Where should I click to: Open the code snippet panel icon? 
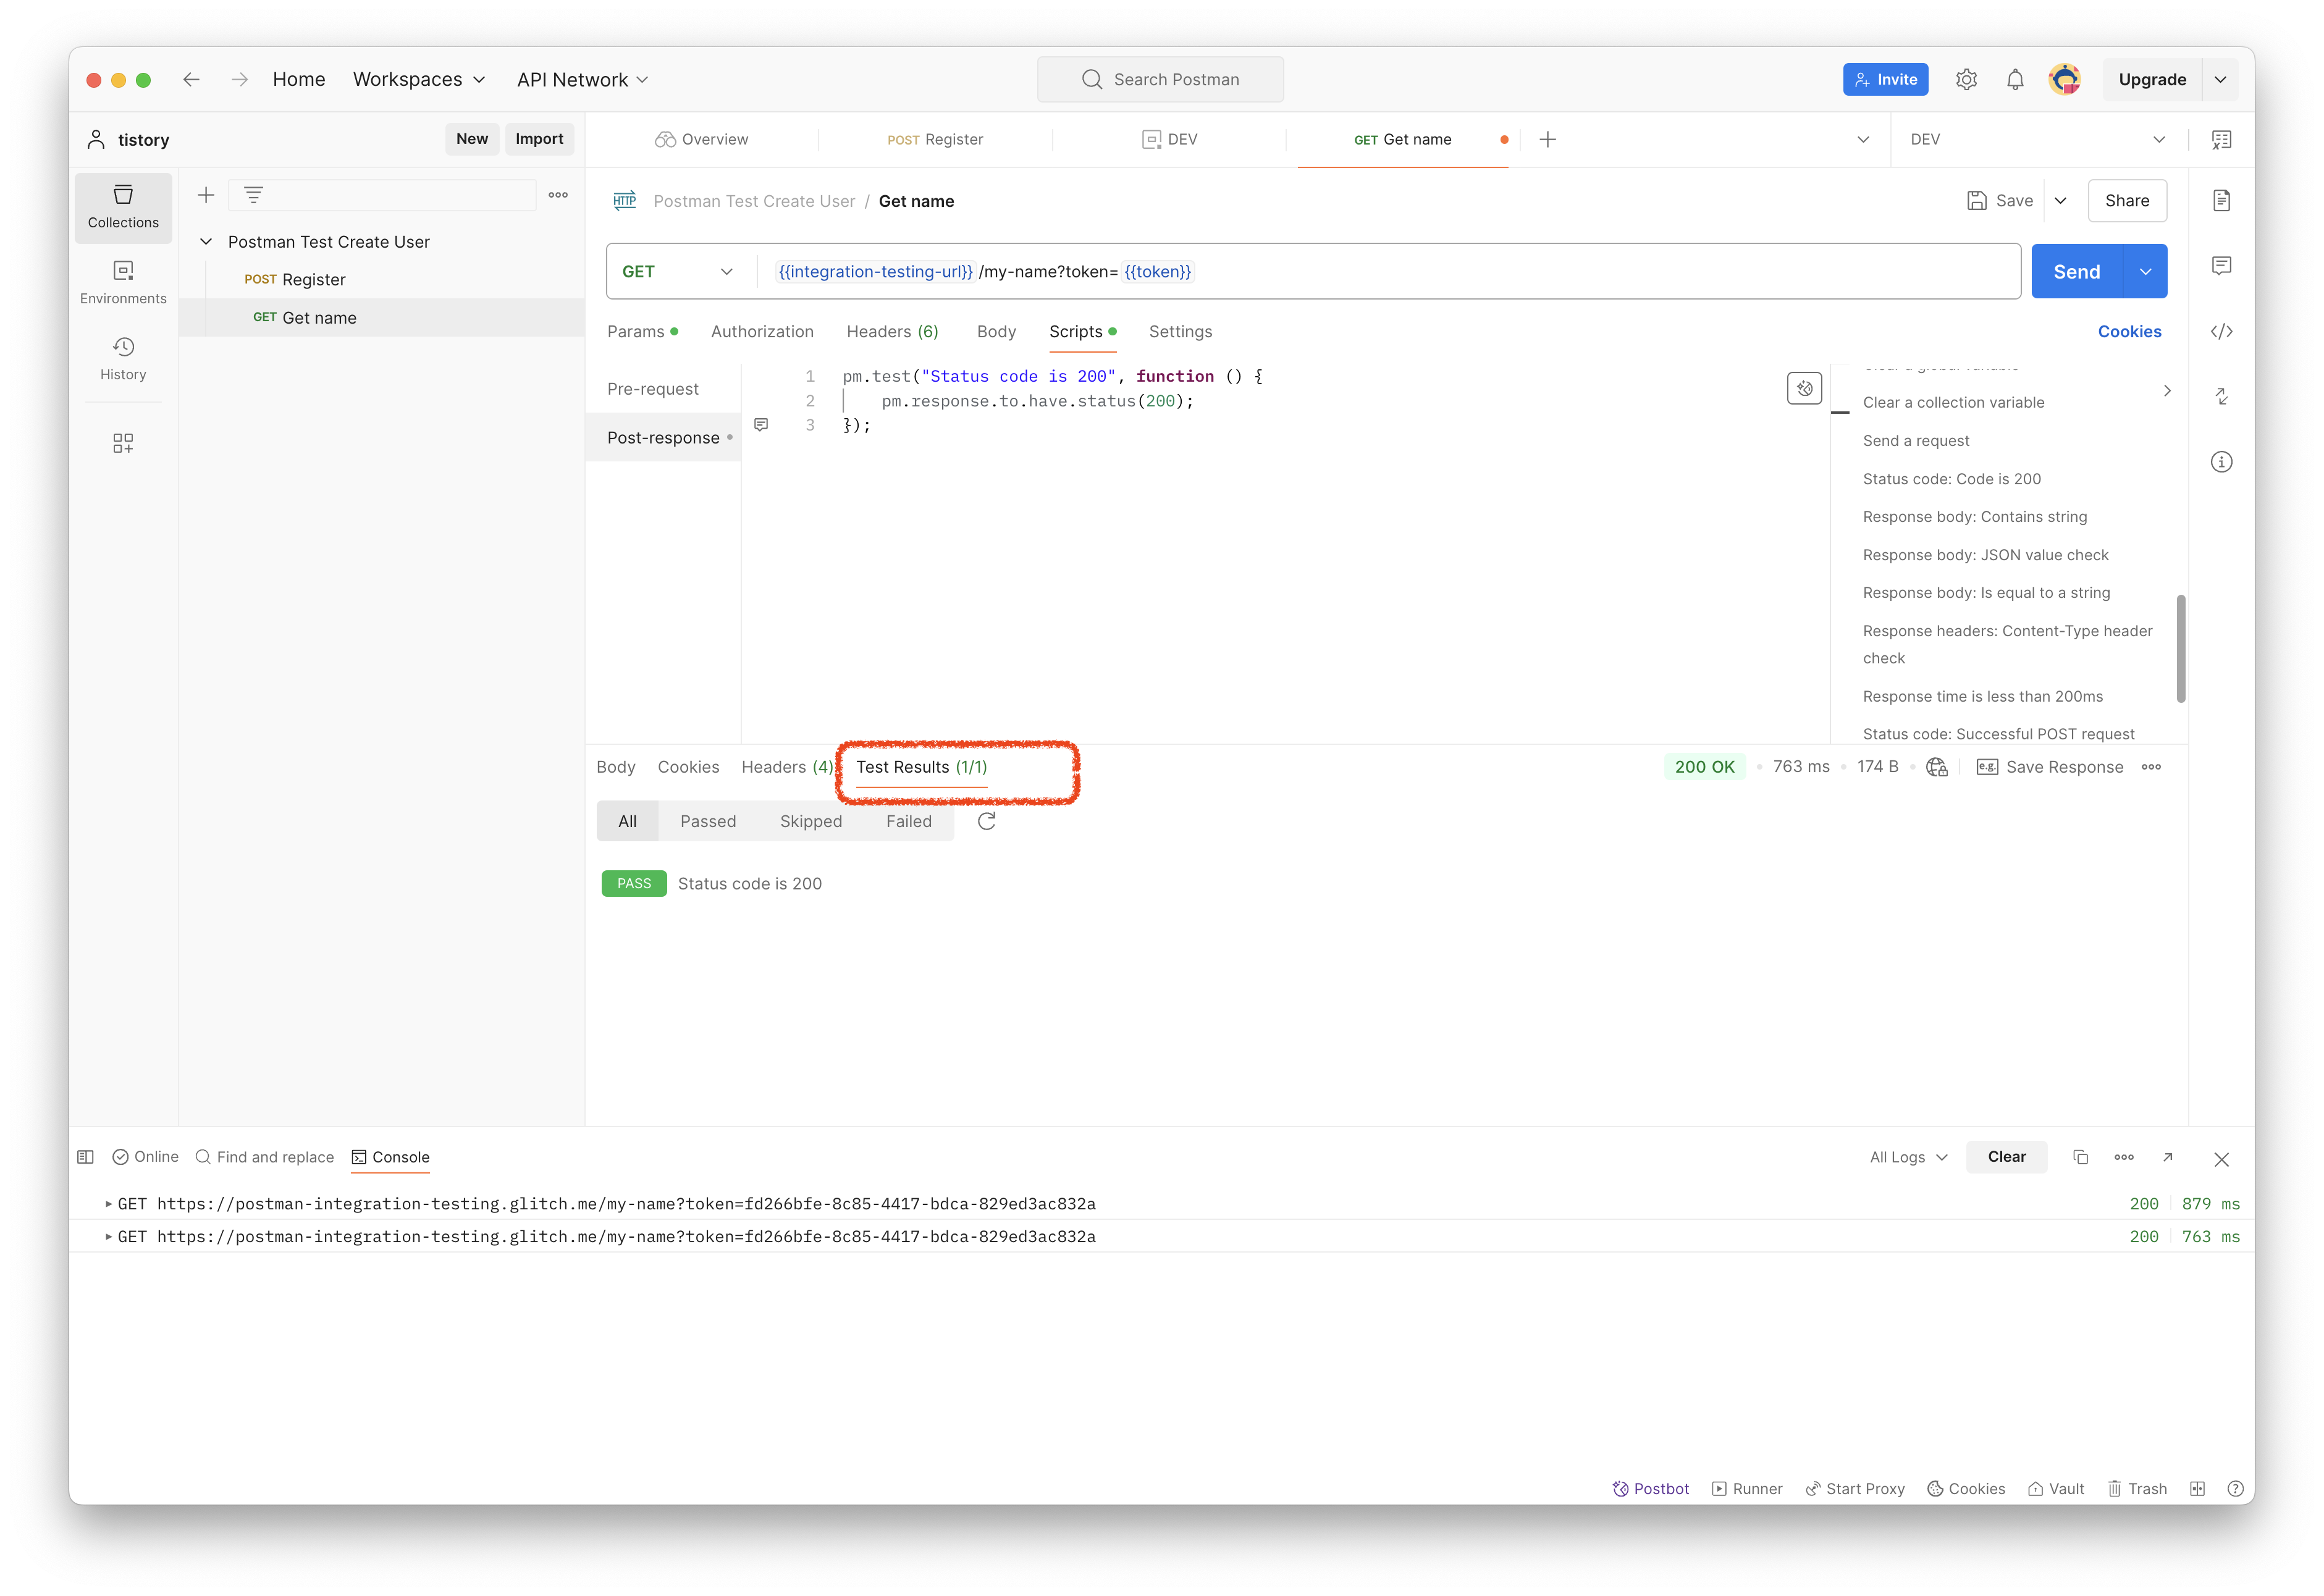click(x=2221, y=331)
